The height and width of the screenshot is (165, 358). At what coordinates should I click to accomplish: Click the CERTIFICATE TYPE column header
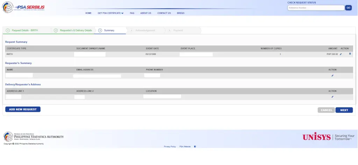[16, 48]
